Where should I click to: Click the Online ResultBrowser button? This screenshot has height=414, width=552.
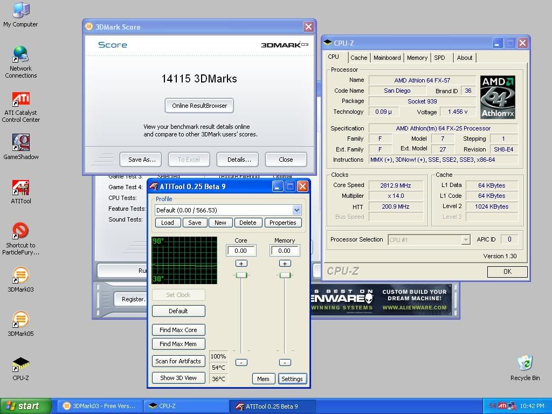click(x=199, y=106)
